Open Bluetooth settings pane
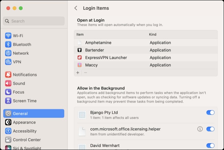This screenshot has height=150, width=224. pos(34,44)
